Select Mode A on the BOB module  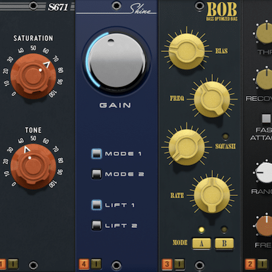point(201,244)
